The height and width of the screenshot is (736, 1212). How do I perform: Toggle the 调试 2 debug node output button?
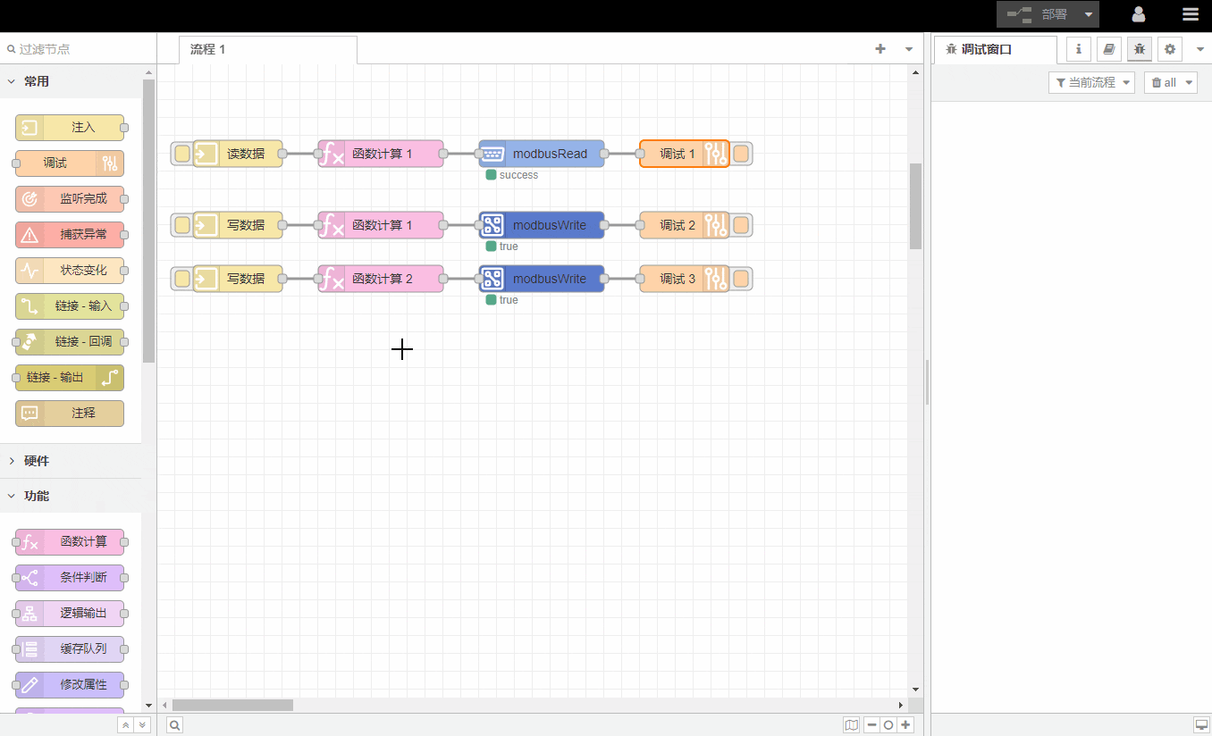[741, 225]
